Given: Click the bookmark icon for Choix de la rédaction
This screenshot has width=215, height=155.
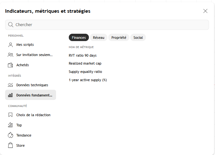Looking at the screenshot, I should coord(11,115).
